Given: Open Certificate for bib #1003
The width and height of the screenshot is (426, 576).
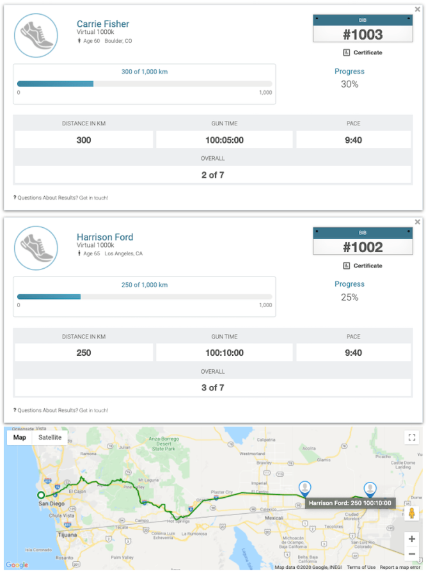Looking at the screenshot, I should (x=363, y=52).
